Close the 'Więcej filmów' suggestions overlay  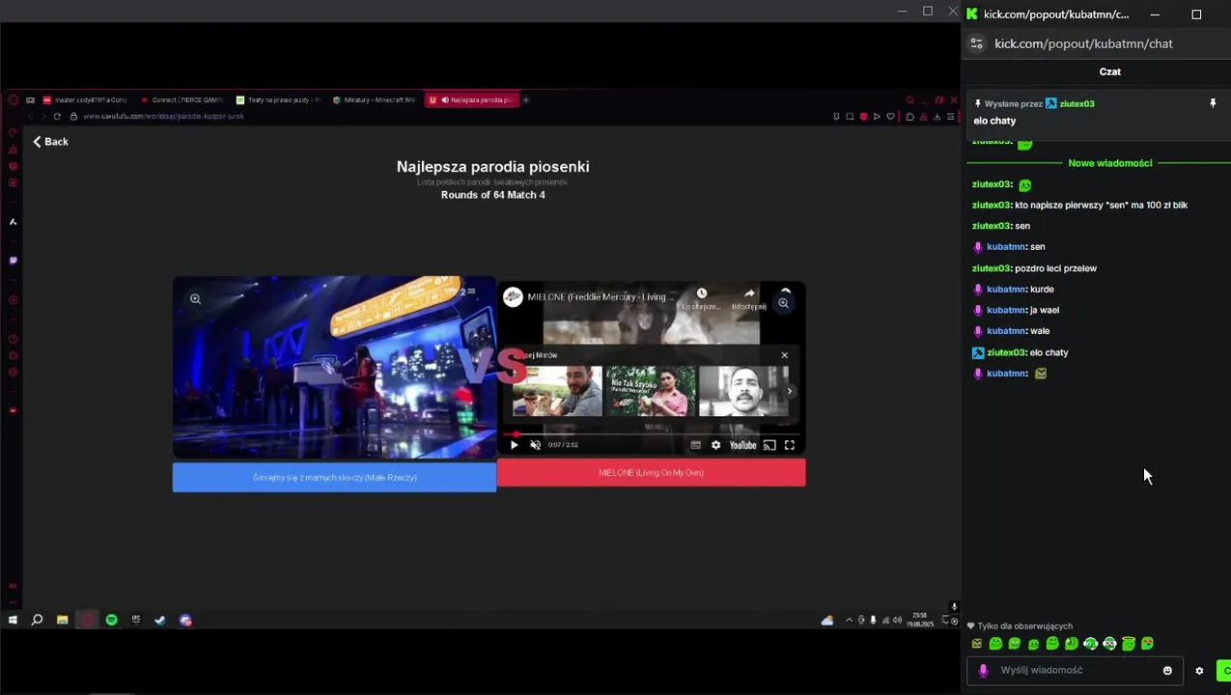(x=784, y=355)
